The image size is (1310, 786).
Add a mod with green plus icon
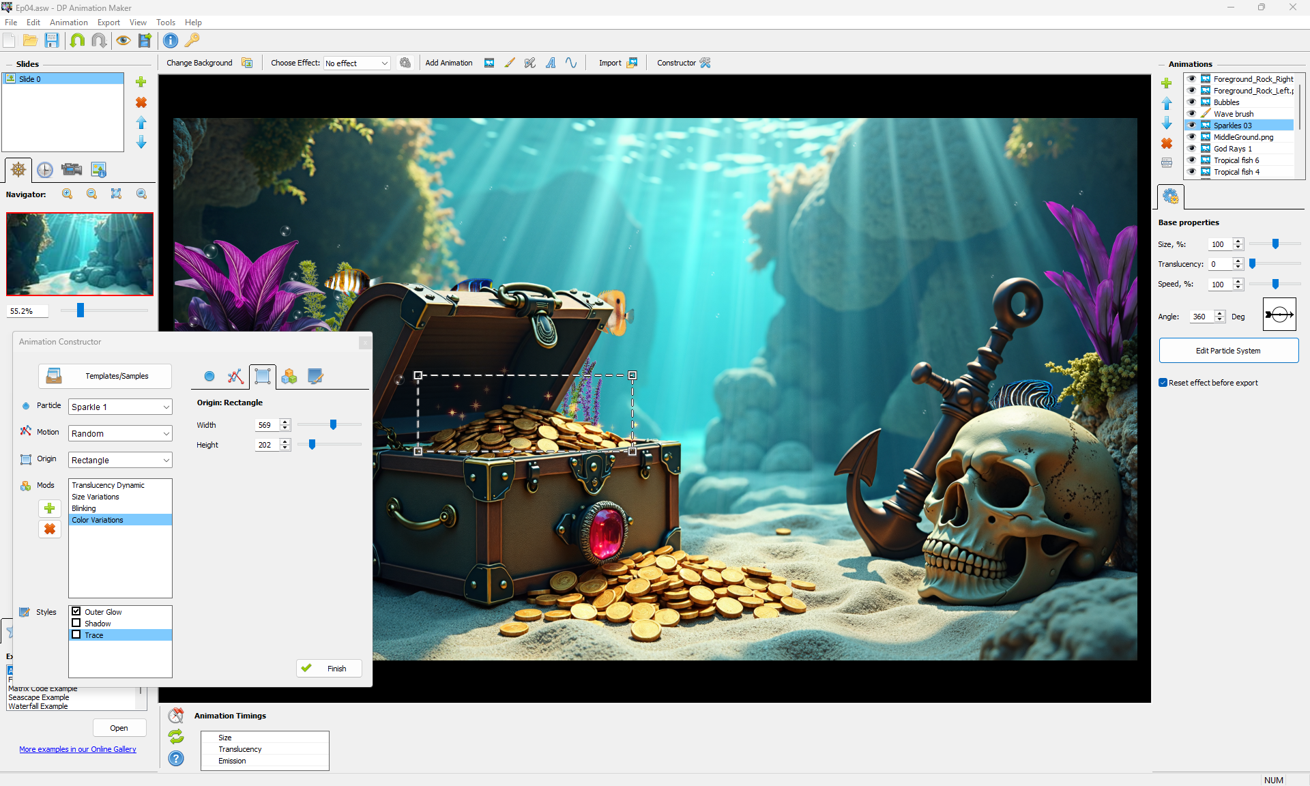(50, 508)
